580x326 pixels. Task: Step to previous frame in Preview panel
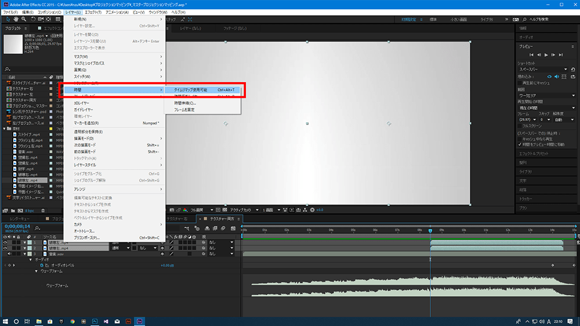click(539, 54)
